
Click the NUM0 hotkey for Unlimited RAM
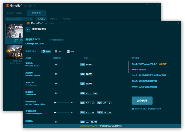click(89, 84)
